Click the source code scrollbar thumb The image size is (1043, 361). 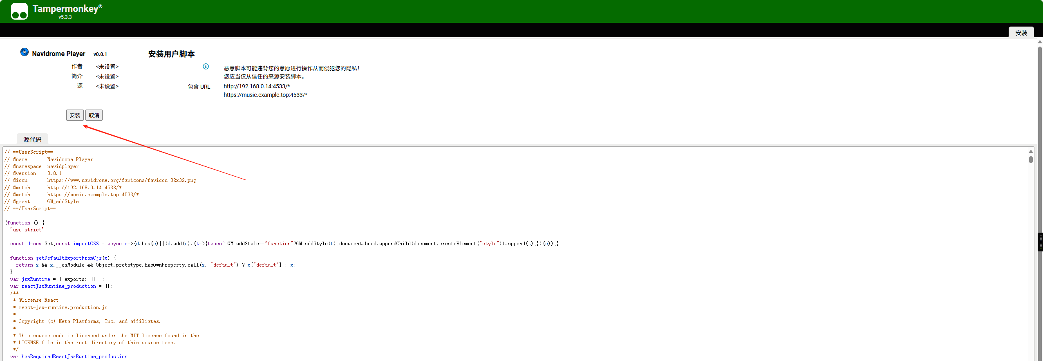pyautogui.click(x=1031, y=159)
